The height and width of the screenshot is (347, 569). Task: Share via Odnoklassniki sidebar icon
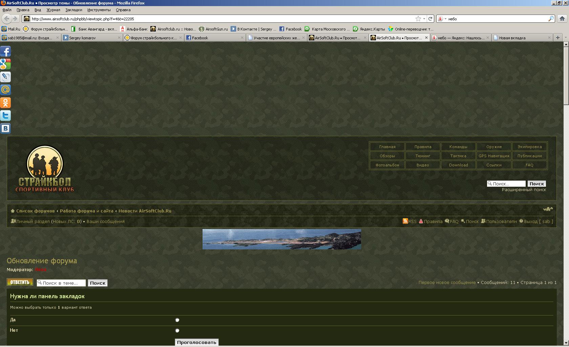tap(5, 103)
